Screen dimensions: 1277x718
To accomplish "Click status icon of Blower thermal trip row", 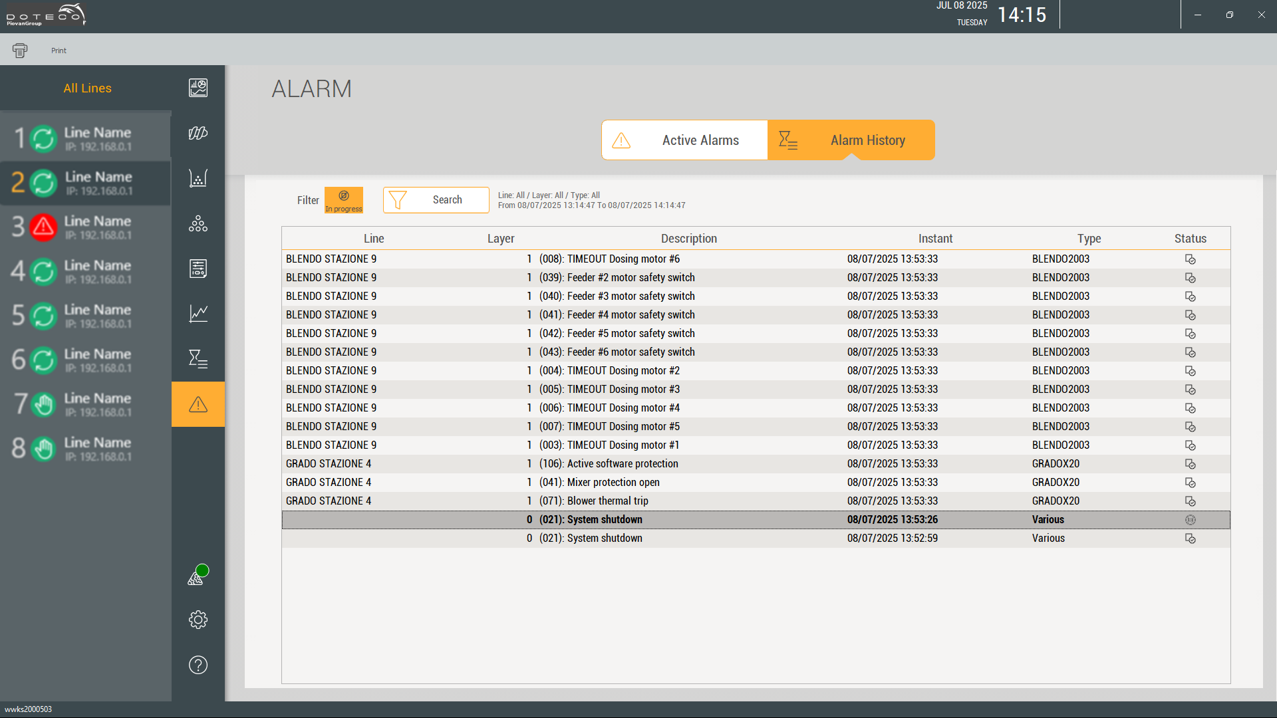I will pos(1190,501).
